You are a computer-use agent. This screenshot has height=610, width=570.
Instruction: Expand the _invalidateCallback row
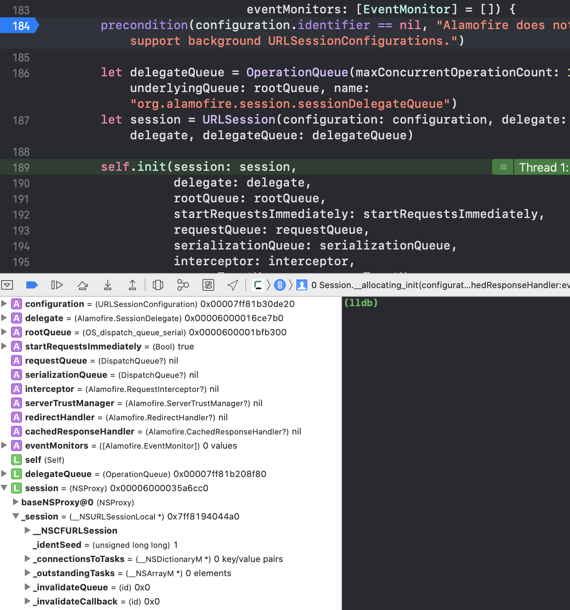coord(28,601)
